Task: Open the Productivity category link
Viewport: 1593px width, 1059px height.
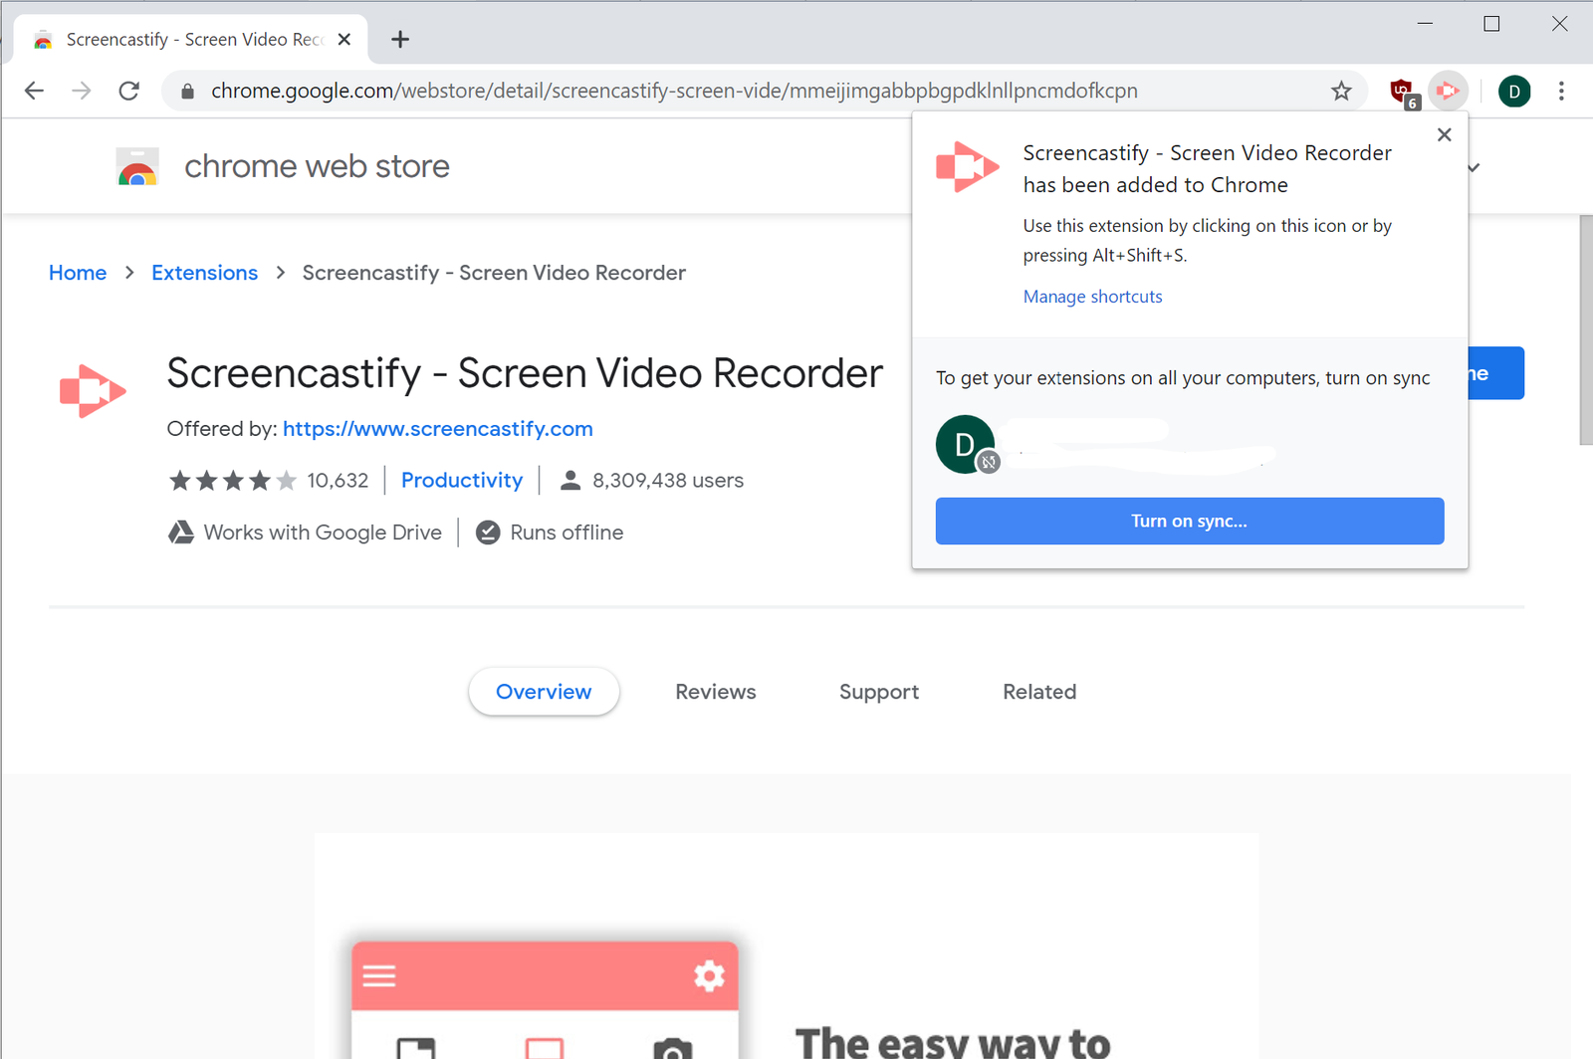Action: (x=461, y=481)
